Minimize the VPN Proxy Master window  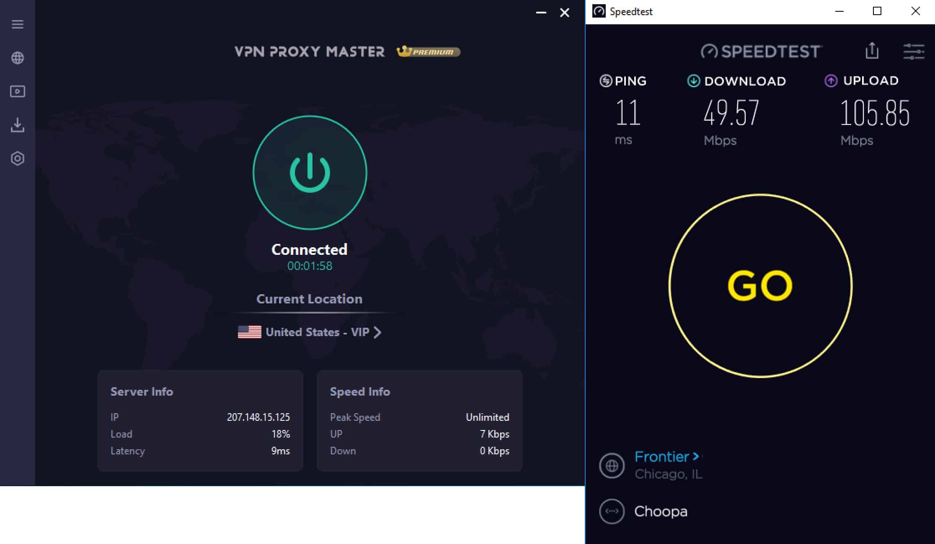(x=541, y=13)
